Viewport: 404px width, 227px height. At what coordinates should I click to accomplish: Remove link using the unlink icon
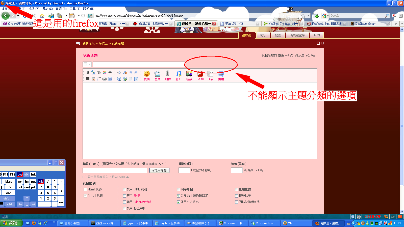pos(119,72)
